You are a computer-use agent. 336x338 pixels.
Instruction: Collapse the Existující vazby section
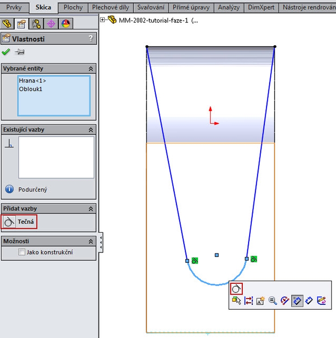click(x=91, y=130)
